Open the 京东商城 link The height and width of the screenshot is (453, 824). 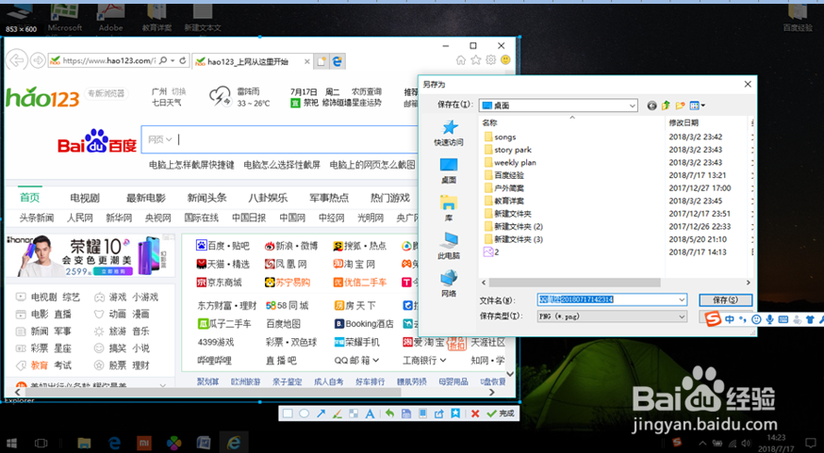219,283
